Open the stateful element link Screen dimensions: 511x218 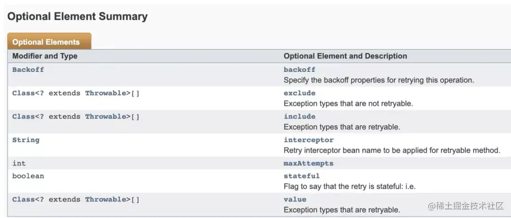click(301, 176)
